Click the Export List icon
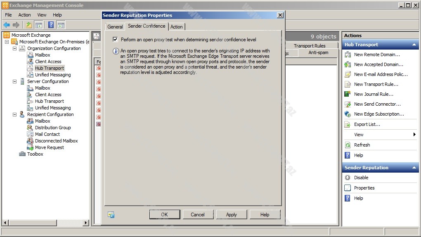 click(x=348, y=124)
